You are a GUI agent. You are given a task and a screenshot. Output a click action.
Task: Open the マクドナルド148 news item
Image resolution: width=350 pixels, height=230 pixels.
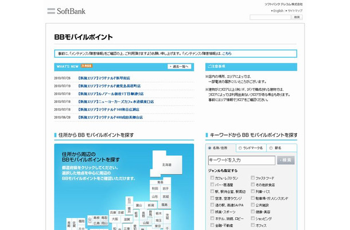(108, 109)
